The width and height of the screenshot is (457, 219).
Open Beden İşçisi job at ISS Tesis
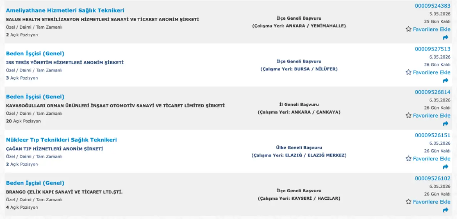[x=35, y=54]
